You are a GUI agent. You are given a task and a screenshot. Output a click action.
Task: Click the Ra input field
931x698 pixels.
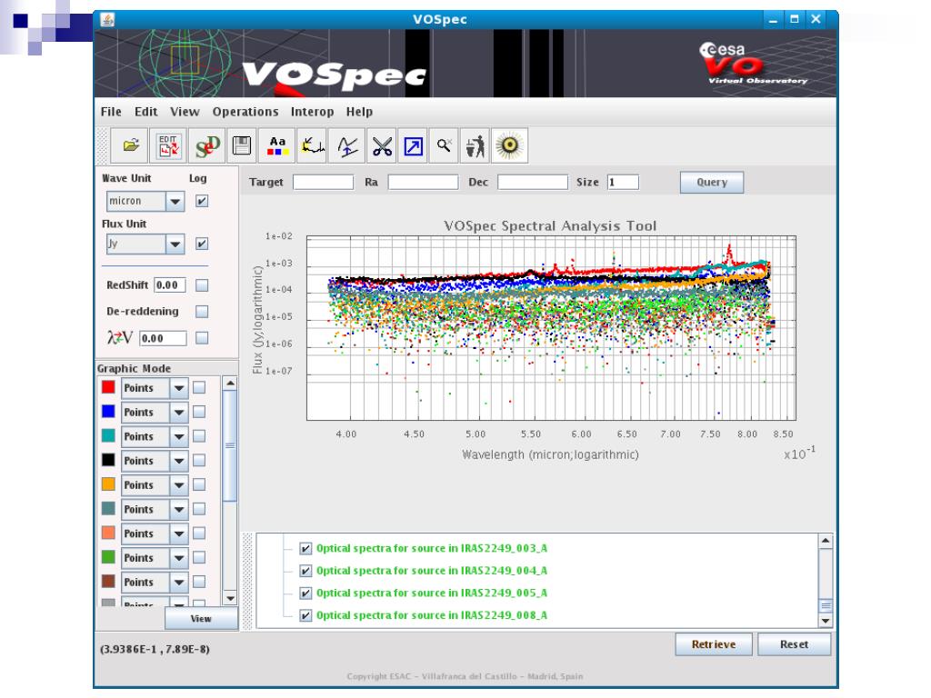pos(424,182)
